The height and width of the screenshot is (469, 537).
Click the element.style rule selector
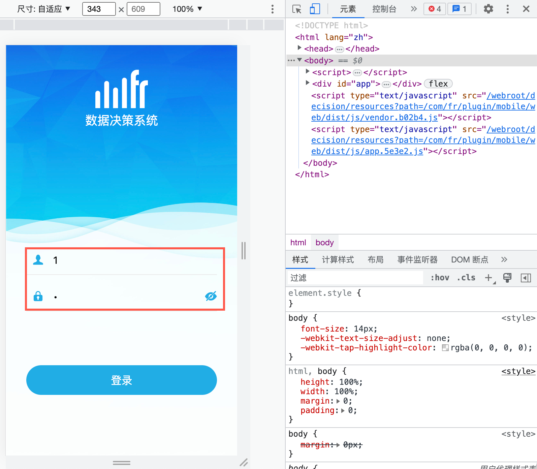[320, 293]
